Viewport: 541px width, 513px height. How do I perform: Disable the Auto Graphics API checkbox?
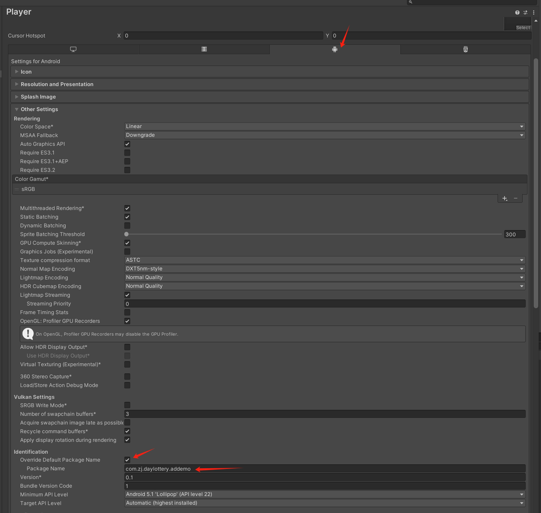127,144
